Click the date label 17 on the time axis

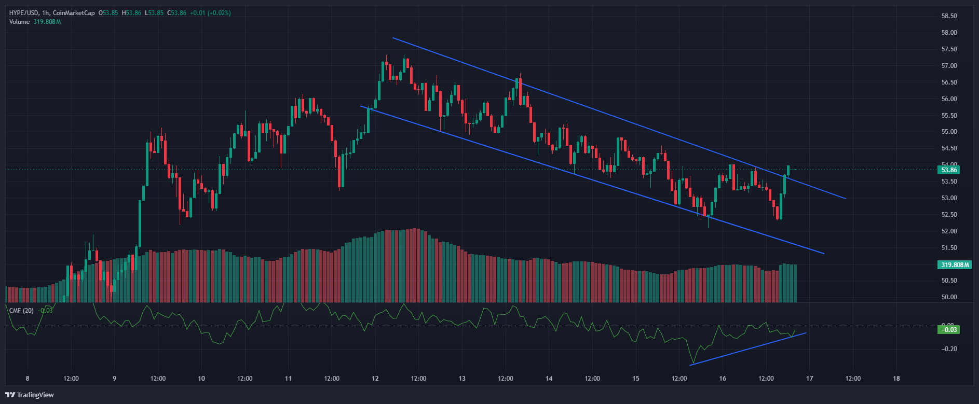coord(810,379)
